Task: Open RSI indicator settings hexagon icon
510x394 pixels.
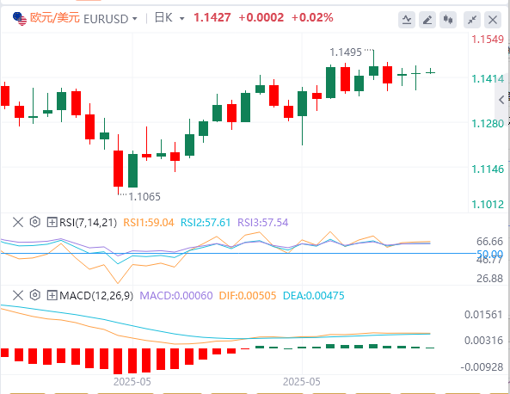Action: pyautogui.click(x=34, y=222)
